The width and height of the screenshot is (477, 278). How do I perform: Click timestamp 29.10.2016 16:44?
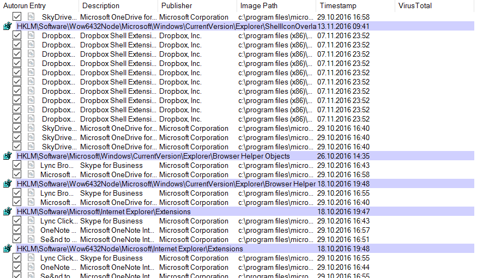tap(343, 267)
